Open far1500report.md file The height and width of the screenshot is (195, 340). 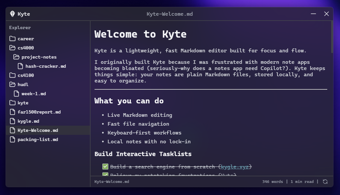click(x=48, y=112)
